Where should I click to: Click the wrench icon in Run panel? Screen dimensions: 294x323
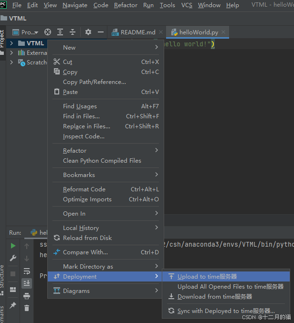point(13,259)
